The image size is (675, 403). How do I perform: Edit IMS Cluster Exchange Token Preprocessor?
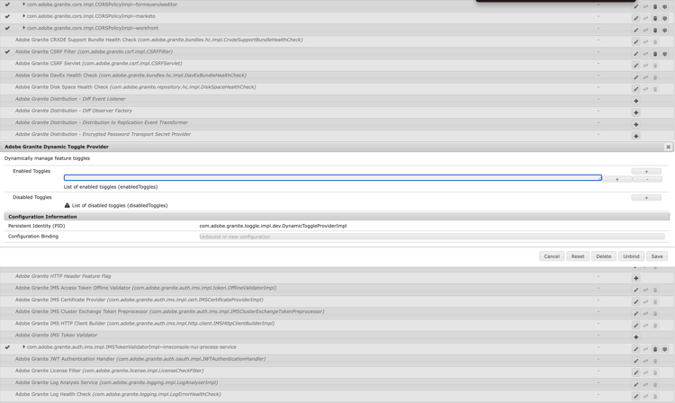pyautogui.click(x=635, y=314)
